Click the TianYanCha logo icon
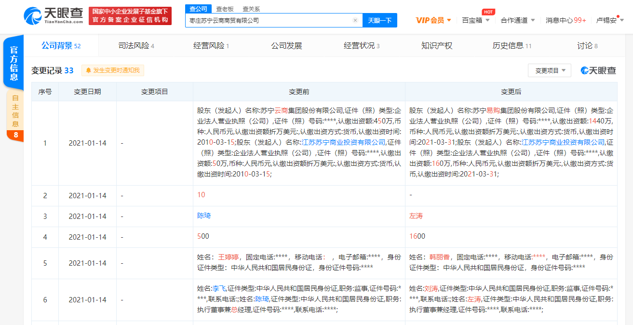Screen dimensions: 633x325 33,16
